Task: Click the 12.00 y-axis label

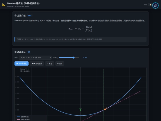Action: 17,76
